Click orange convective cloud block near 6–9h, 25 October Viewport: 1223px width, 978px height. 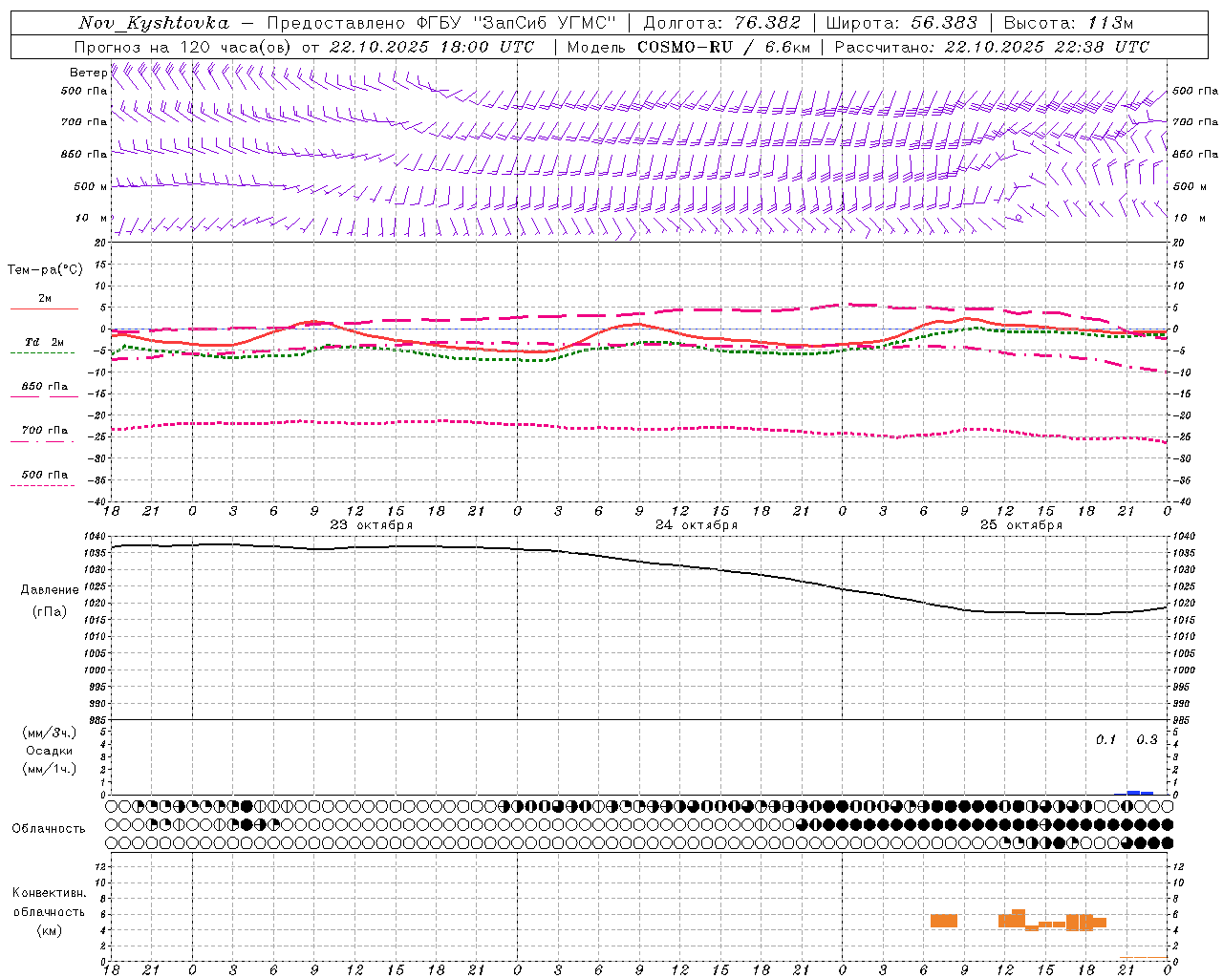944,921
